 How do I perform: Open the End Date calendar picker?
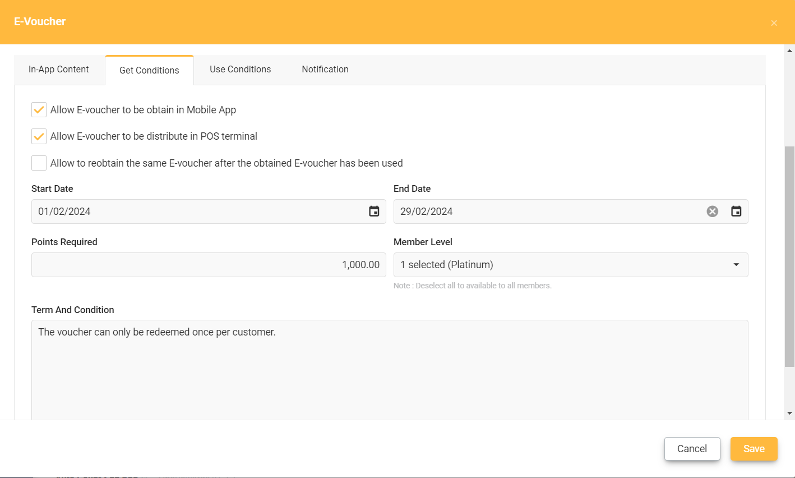[x=736, y=211]
